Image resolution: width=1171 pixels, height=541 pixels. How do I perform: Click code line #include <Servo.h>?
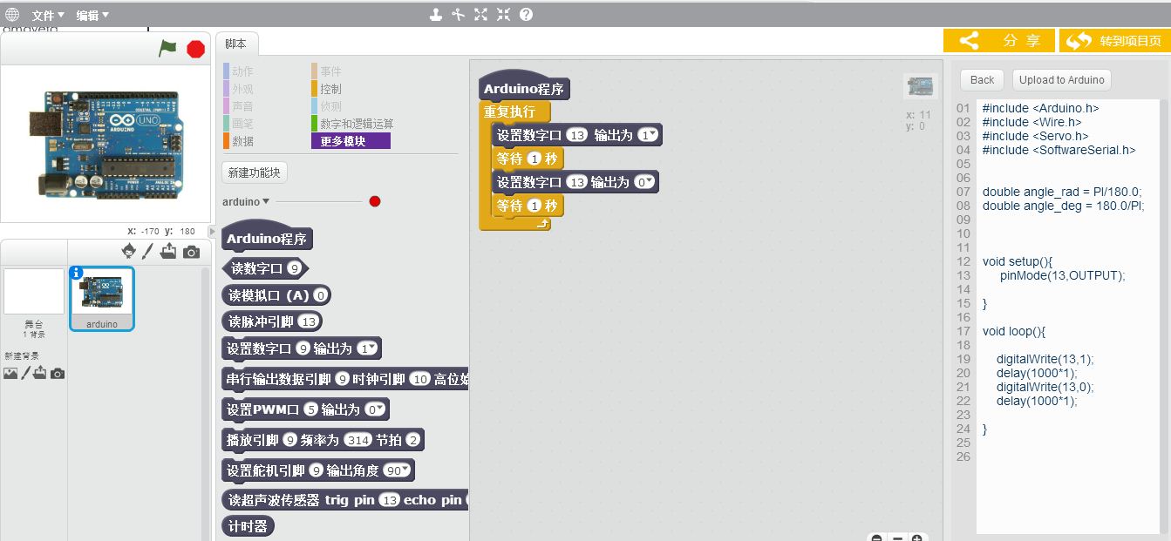[x=1035, y=136]
